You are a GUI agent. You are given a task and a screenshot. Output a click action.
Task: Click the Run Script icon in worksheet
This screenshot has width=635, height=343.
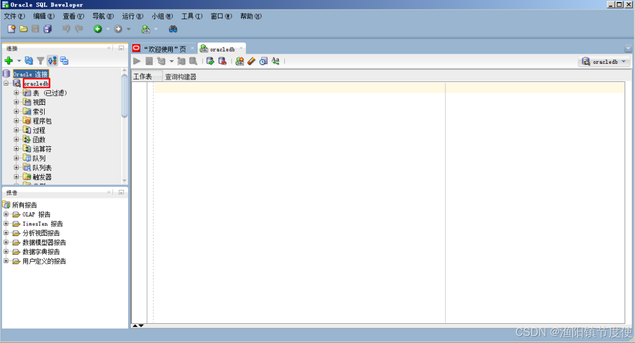[149, 61]
